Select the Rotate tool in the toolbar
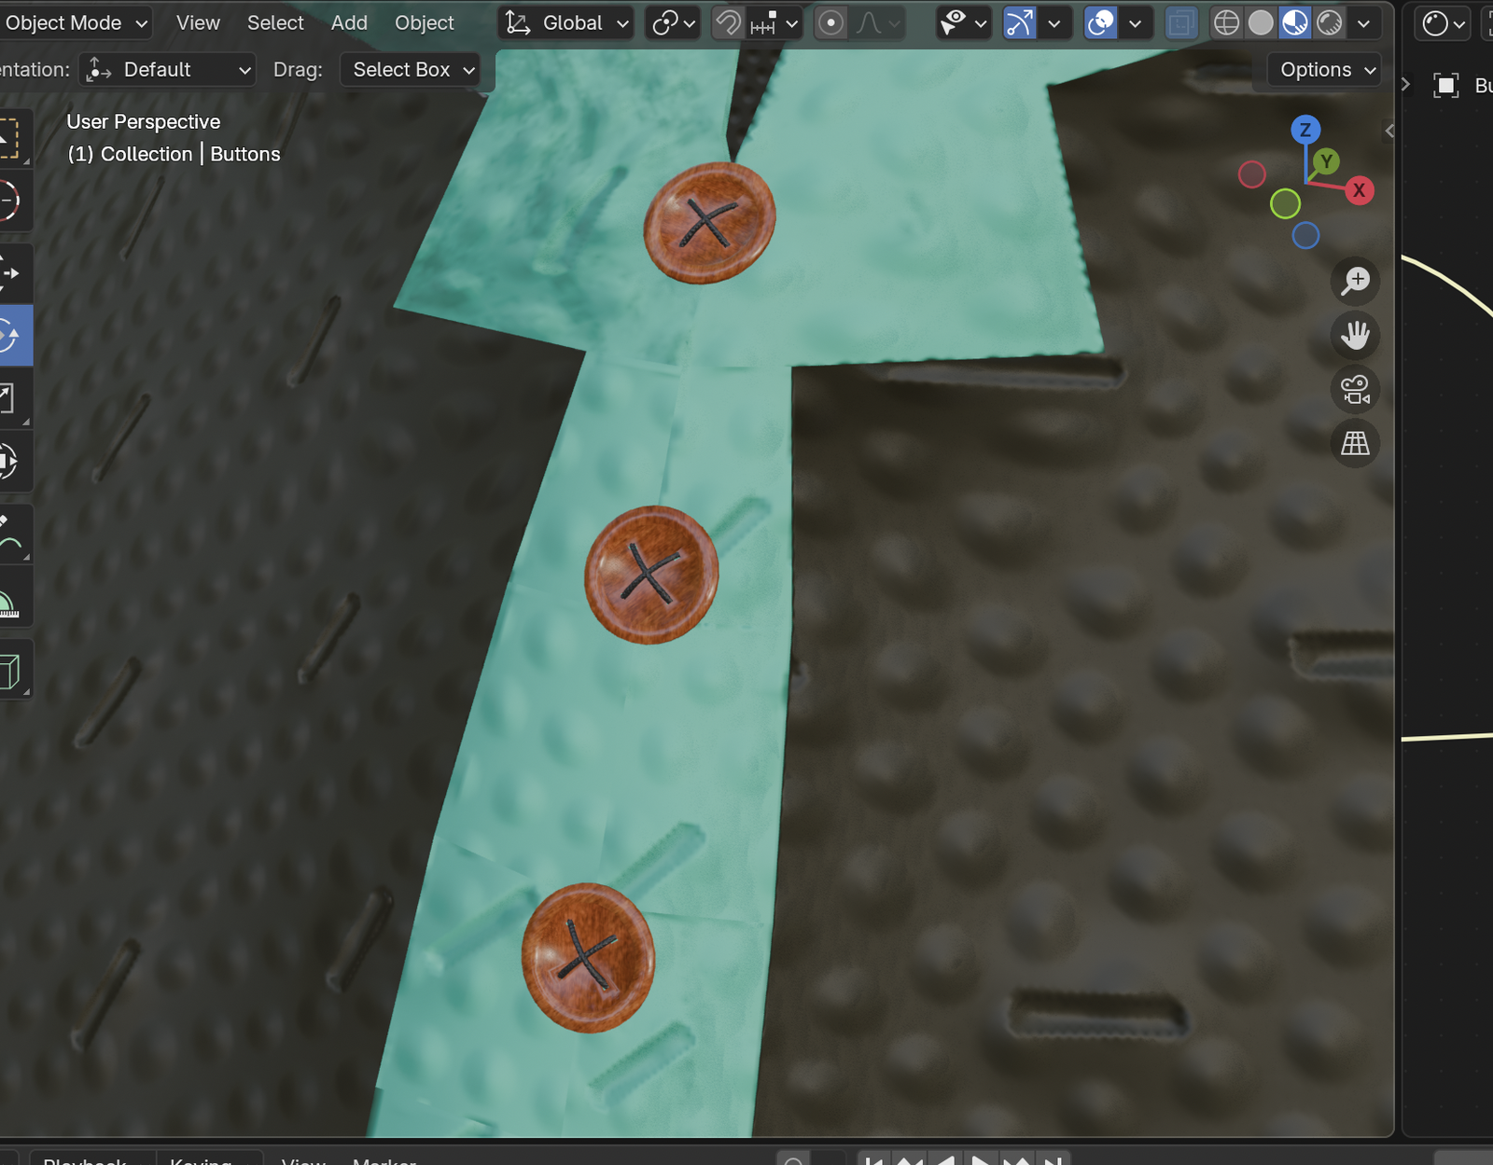Viewport: 1493px width, 1165px height. (9, 335)
